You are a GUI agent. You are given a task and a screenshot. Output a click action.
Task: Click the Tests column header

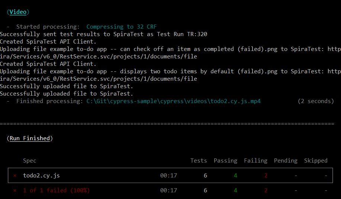199,161
